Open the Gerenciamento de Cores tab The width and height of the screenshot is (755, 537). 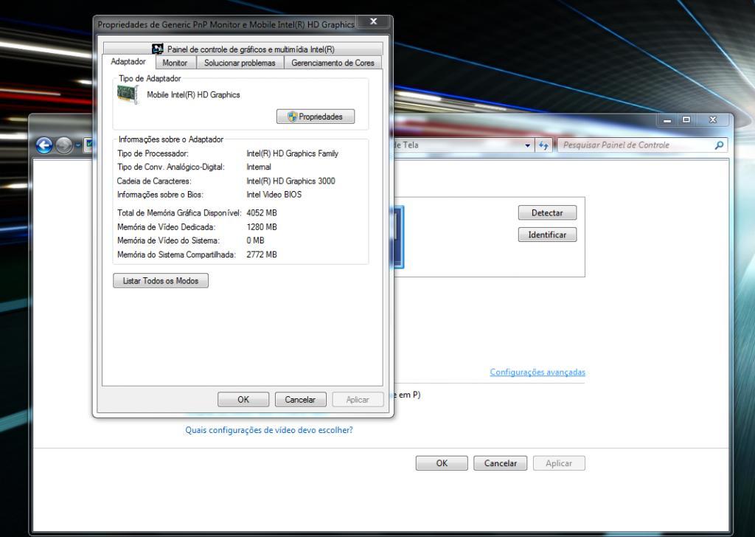point(333,63)
